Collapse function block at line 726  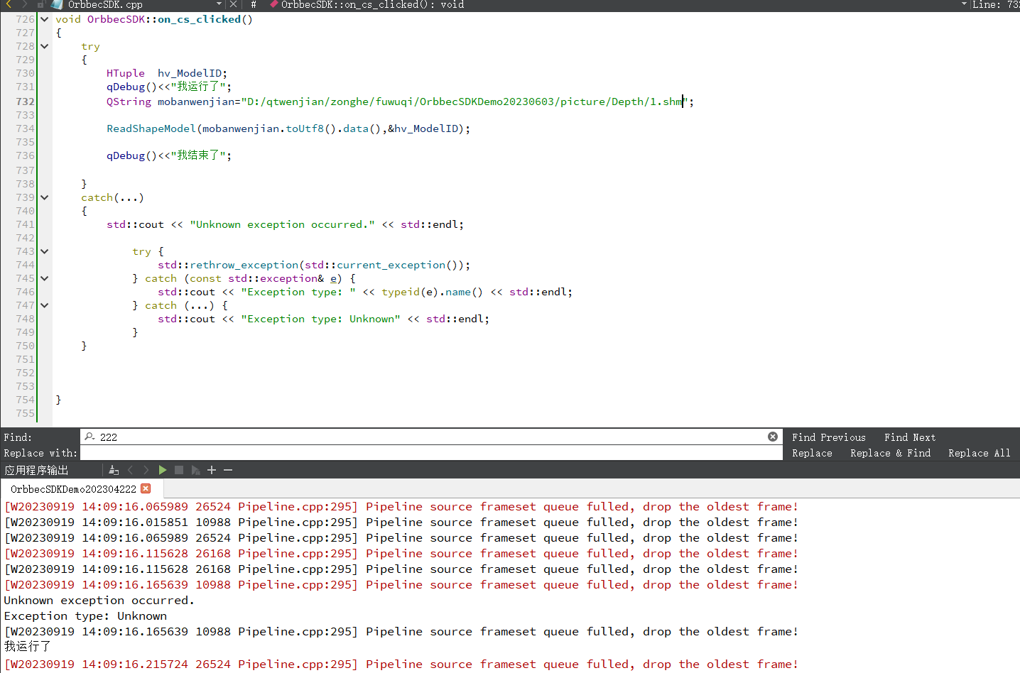click(45, 19)
